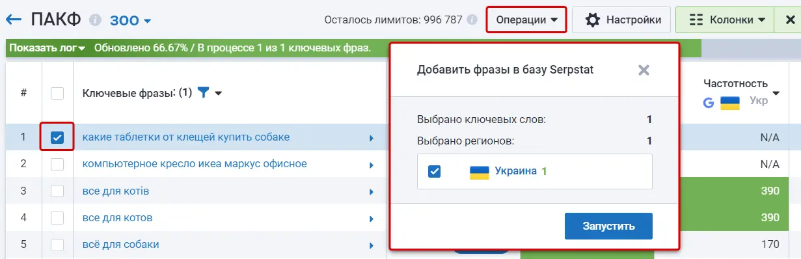Click the info icon beside the remaining limits
Image resolution: width=801 pixels, height=259 pixels.
coord(472,20)
